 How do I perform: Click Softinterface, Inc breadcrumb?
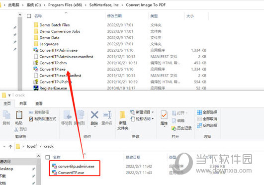tap(104, 5)
